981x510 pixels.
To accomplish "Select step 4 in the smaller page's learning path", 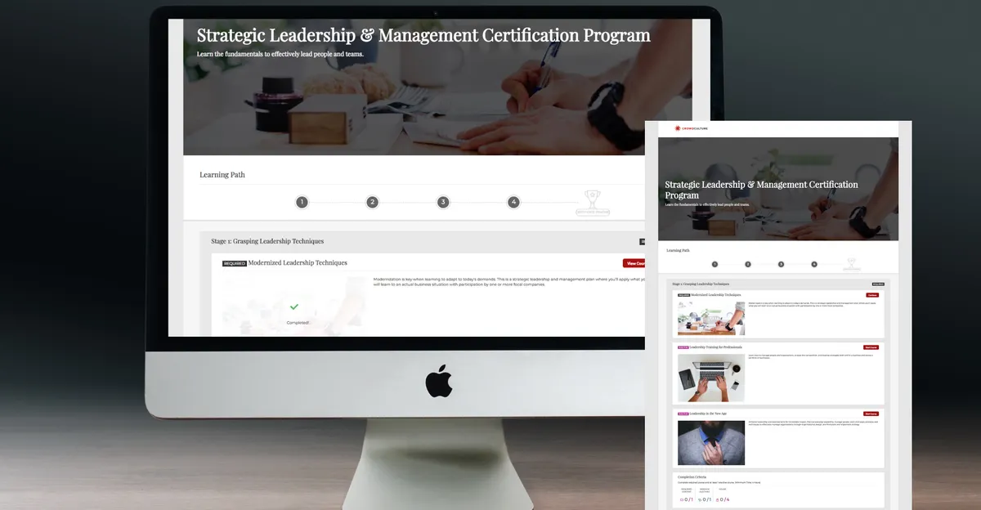I will tap(814, 264).
